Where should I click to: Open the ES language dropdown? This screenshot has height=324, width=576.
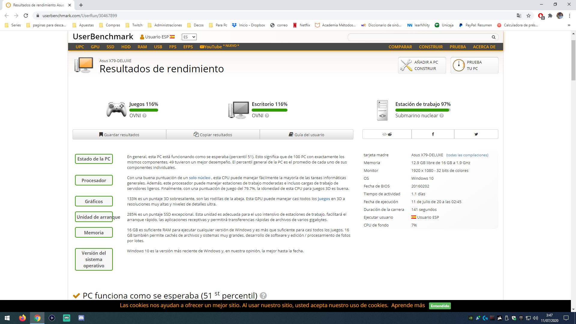click(189, 37)
